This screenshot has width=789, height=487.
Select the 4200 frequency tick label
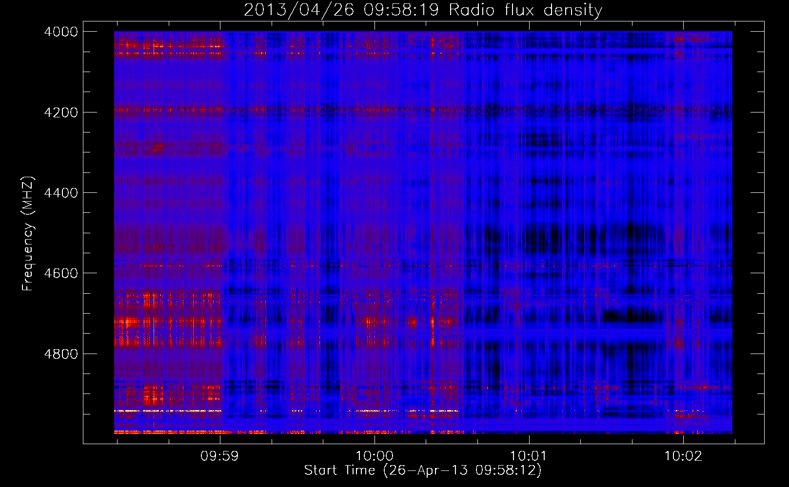click(x=61, y=112)
